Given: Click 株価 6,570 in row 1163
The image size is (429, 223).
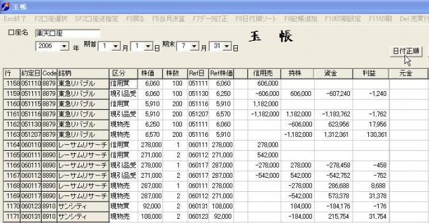Looking at the screenshot, I should tap(150, 134).
